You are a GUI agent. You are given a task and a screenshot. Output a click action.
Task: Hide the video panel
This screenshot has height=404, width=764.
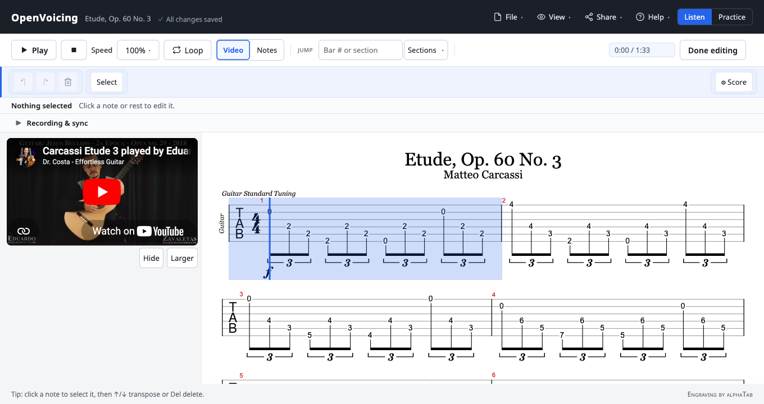point(151,258)
